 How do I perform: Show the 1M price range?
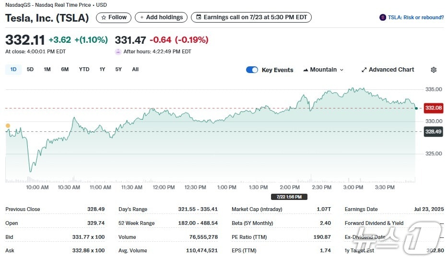pos(47,69)
